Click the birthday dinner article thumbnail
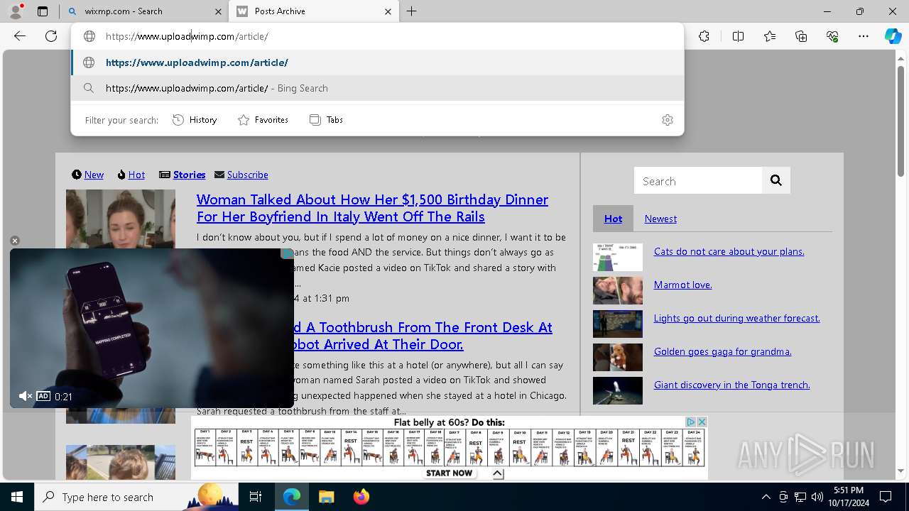The image size is (909, 511). coord(121,219)
